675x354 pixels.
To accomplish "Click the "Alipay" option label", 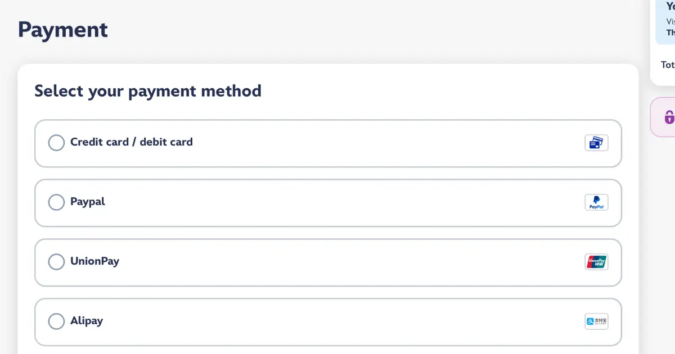I will coord(87,321).
